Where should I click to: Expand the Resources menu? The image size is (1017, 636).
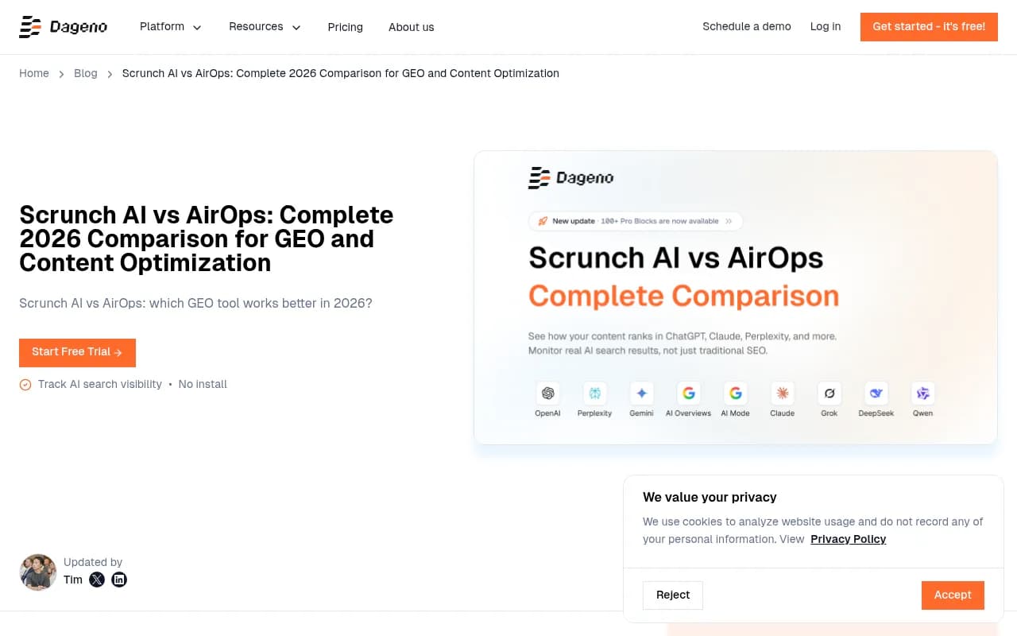coord(265,27)
